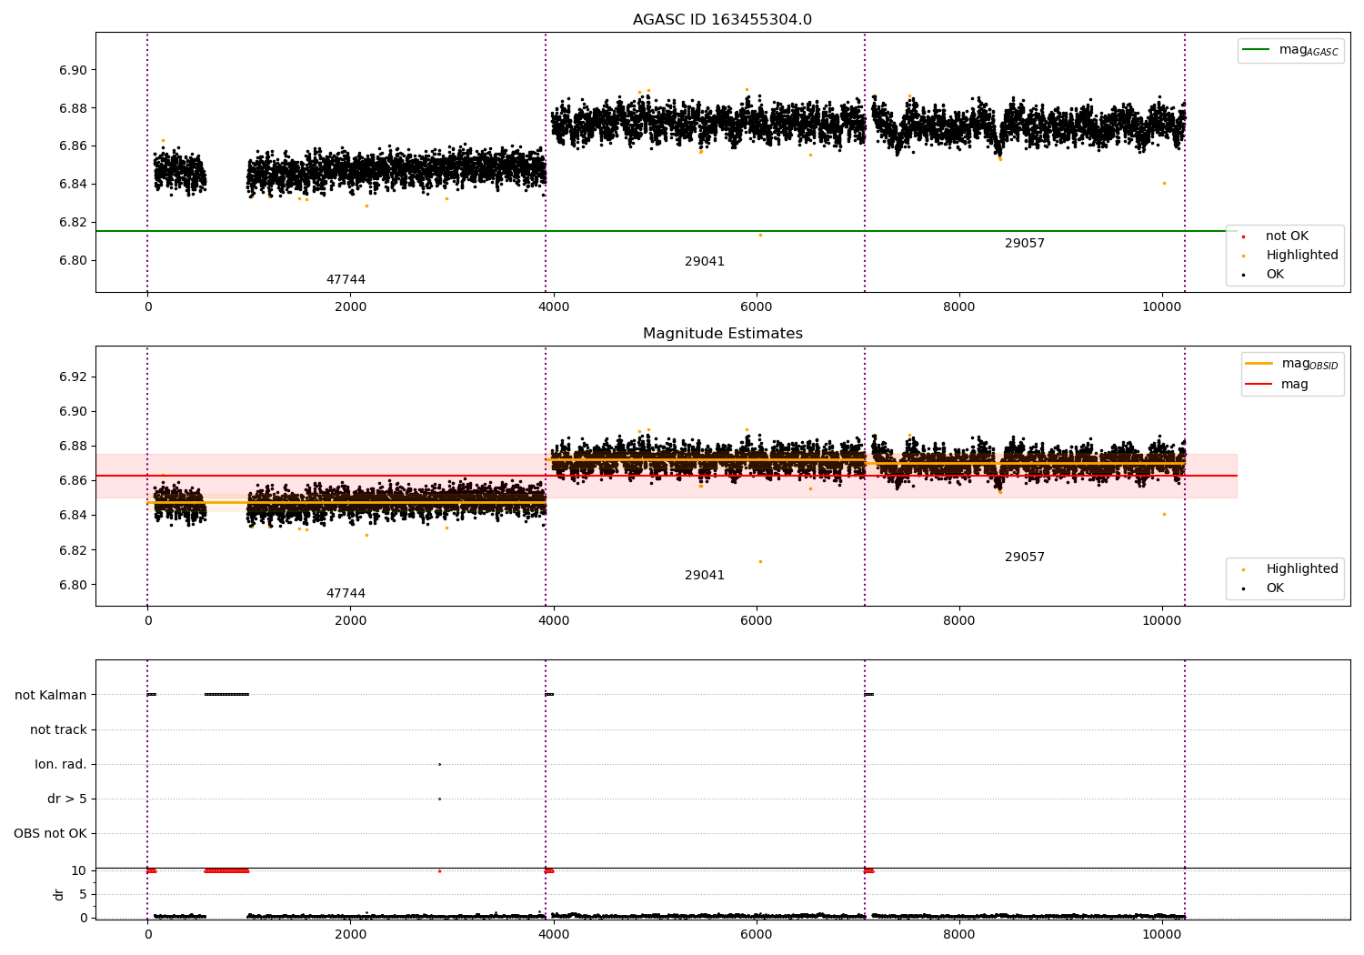The width and height of the screenshot is (1364, 955).
Task: Select the mag OBSID legend entry
Action: 1291,364
